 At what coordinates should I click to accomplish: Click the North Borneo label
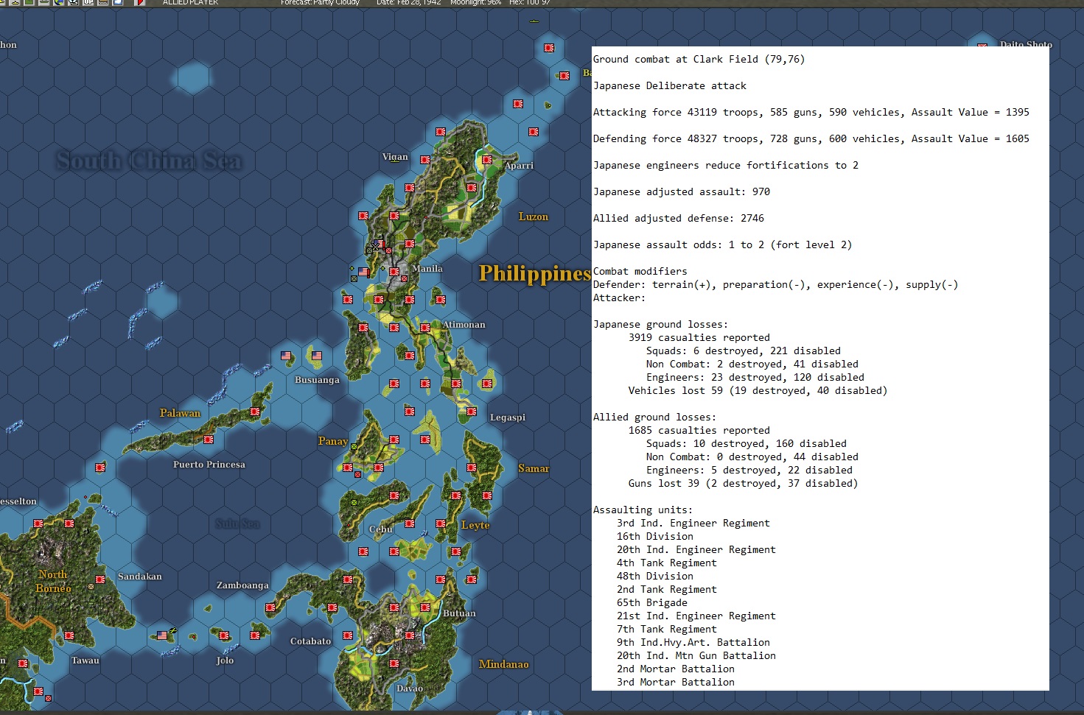54,581
